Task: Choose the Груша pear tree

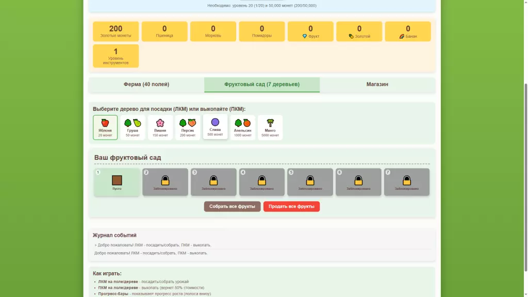Action: [133, 127]
